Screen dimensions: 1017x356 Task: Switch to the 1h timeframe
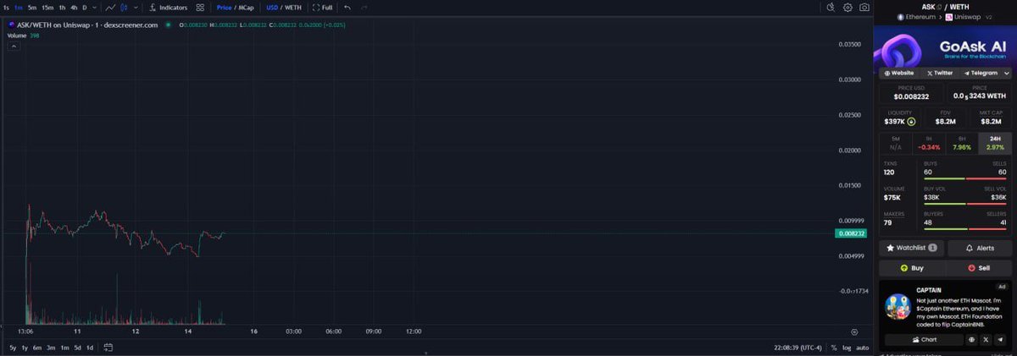point(62,8)
